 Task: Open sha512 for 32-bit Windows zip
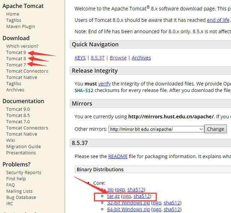point(172,203)
